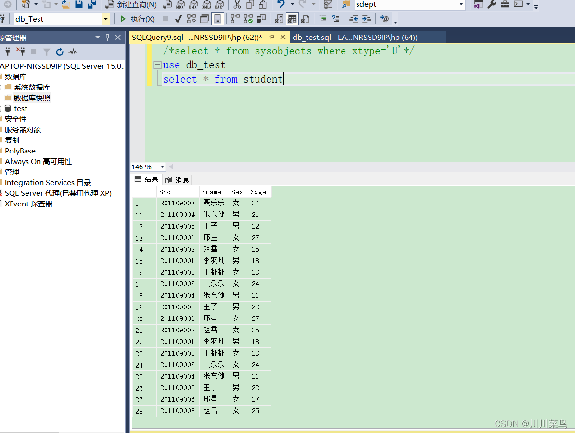
Task: Click the Save All icon
Action: click(x=92, y=4)
